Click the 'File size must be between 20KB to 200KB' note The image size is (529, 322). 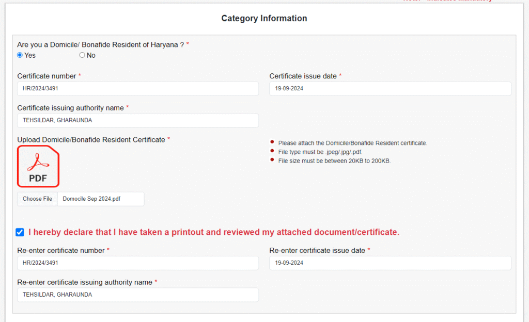(334, 161)
